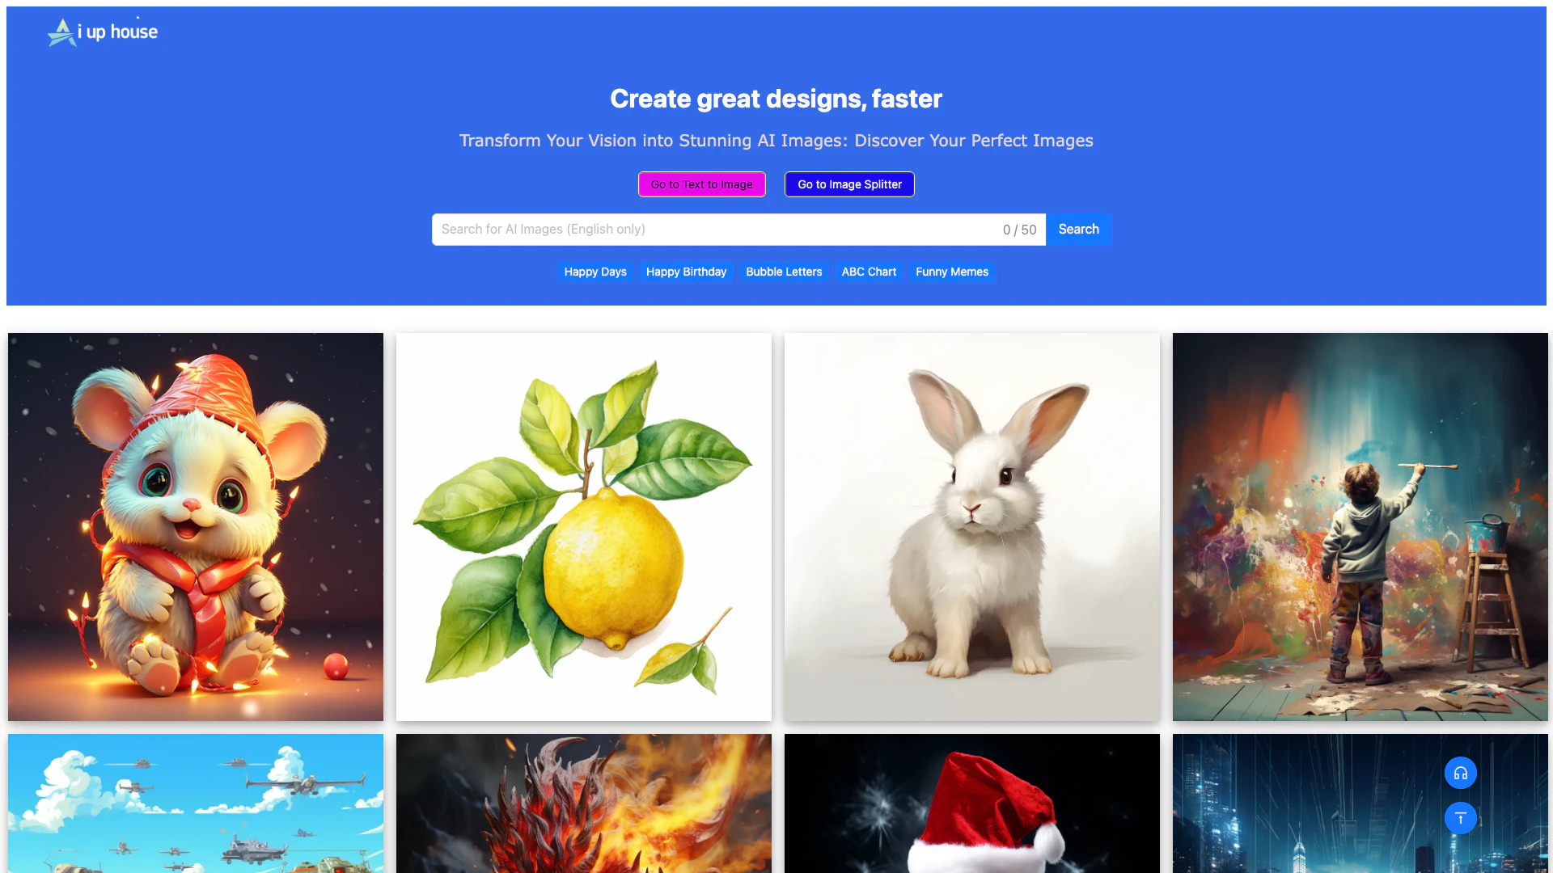The width and height of the screenshot is (1553, 873).
Task: Open the festive hamster image
Action: point(196,527)
